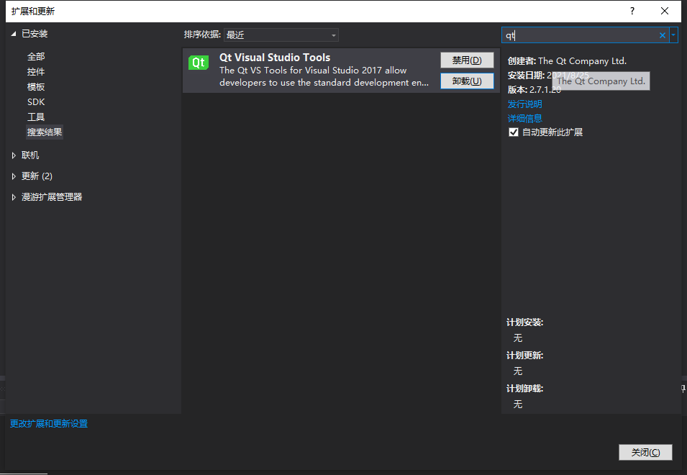
Task: Select the 搜索结果 category
Action: pos(45,132)
